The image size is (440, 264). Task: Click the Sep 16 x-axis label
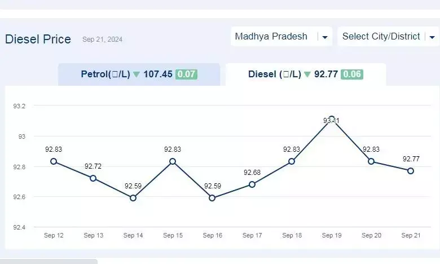click(213, 235)
